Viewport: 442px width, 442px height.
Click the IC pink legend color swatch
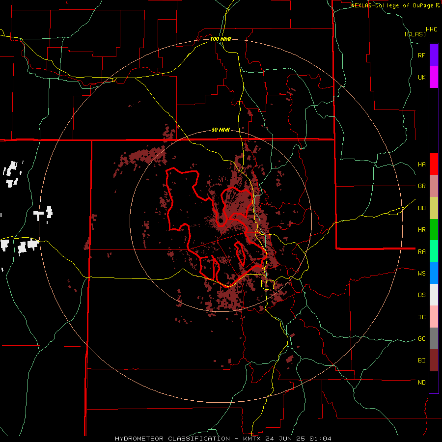point(434,317)
